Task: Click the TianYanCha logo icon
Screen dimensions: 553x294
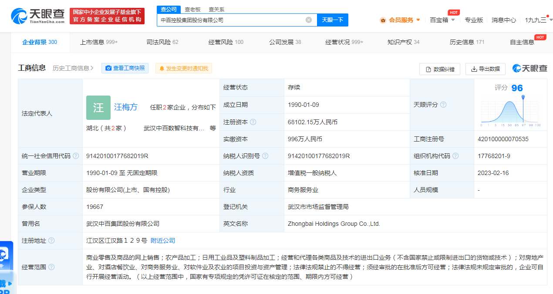Action: click(19, 16)
